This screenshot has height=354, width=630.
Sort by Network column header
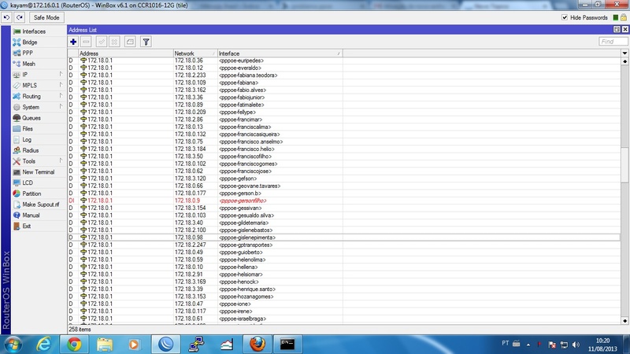point(195,53)
